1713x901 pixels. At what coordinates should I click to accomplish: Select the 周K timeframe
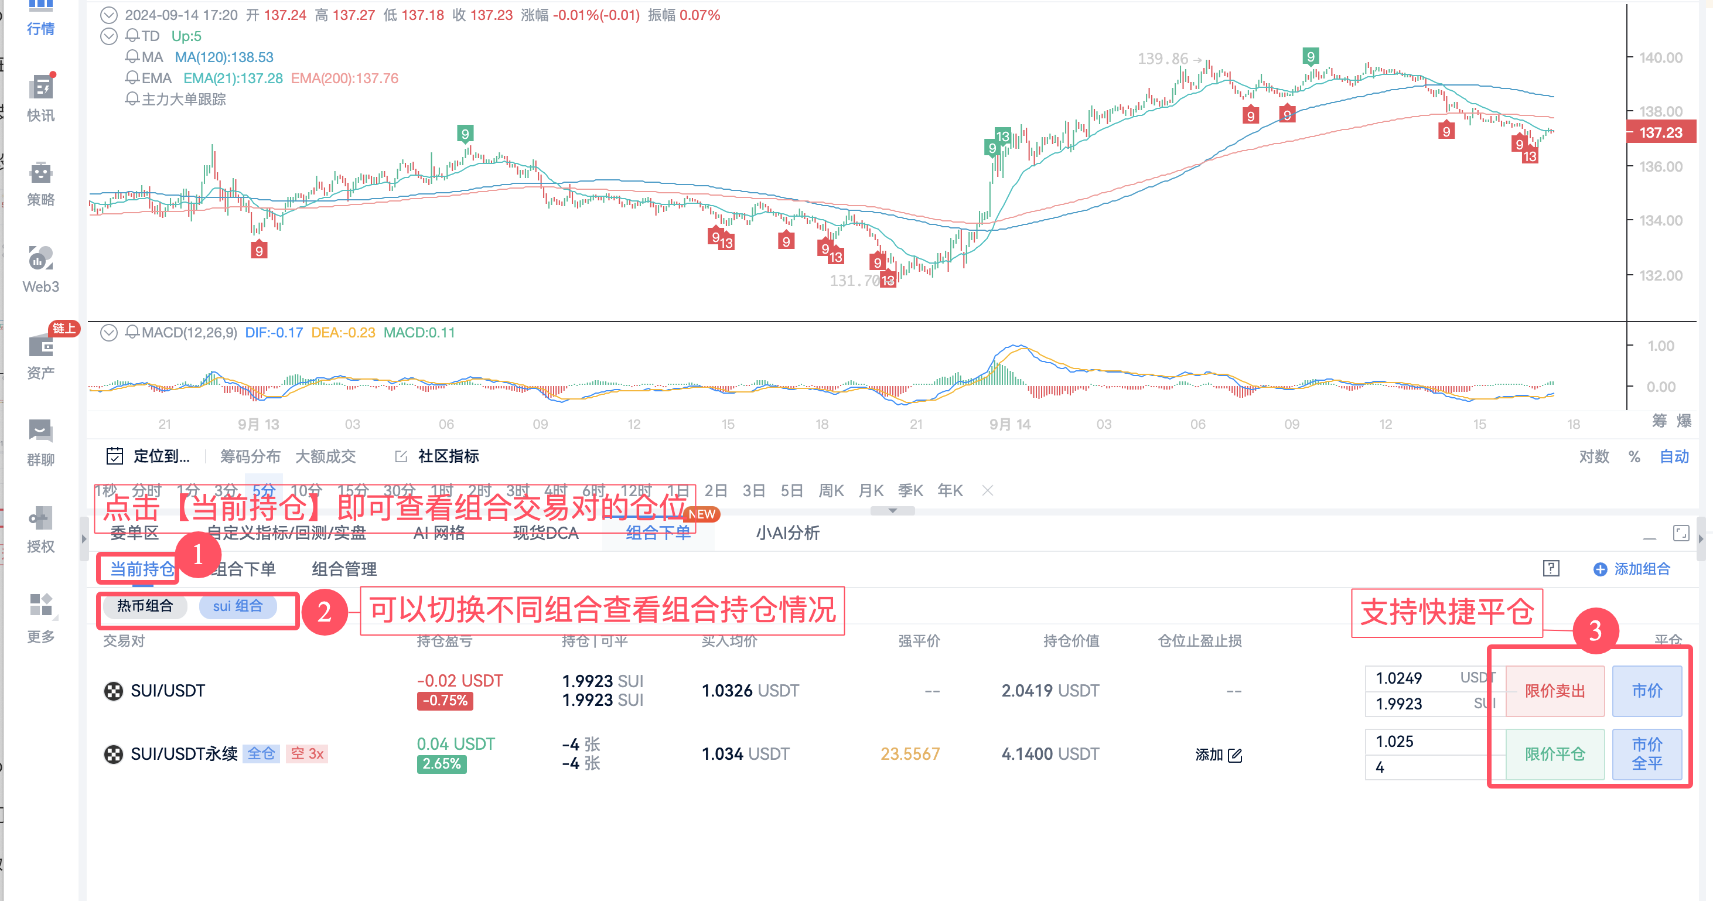pos(831,490)
